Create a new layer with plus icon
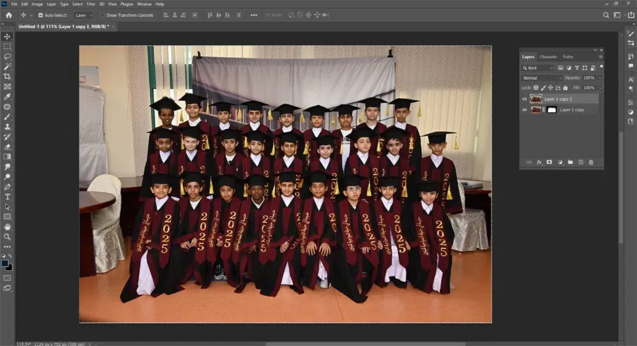The width and height of the screenshot is (637, 346). point(581,162)
